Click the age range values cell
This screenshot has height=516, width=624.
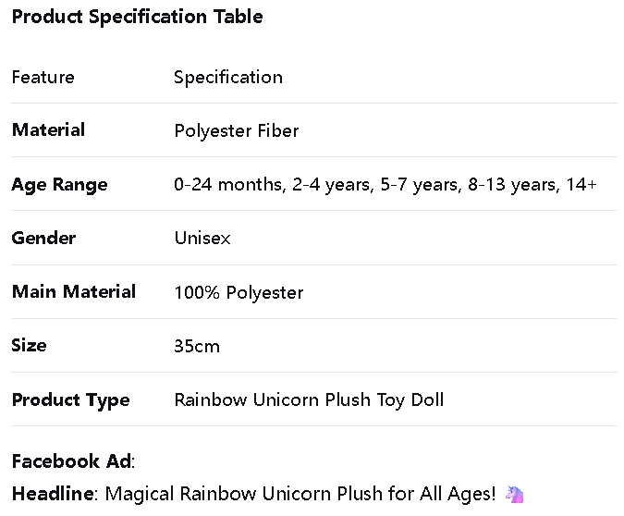coord(385,184)
